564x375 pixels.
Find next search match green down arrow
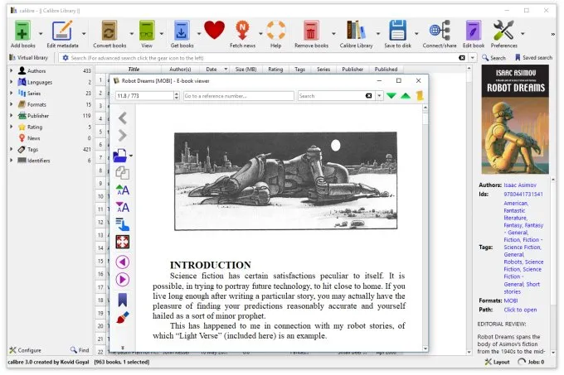(391, 96)
